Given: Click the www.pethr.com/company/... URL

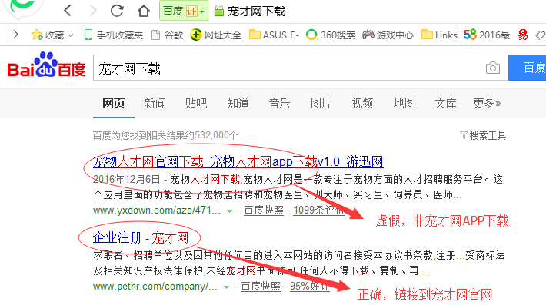Looking at the screenshot, I should 155,287.
